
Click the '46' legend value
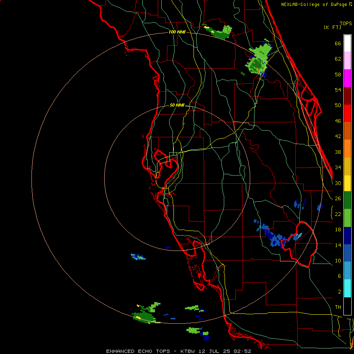(x=338, y=121)
